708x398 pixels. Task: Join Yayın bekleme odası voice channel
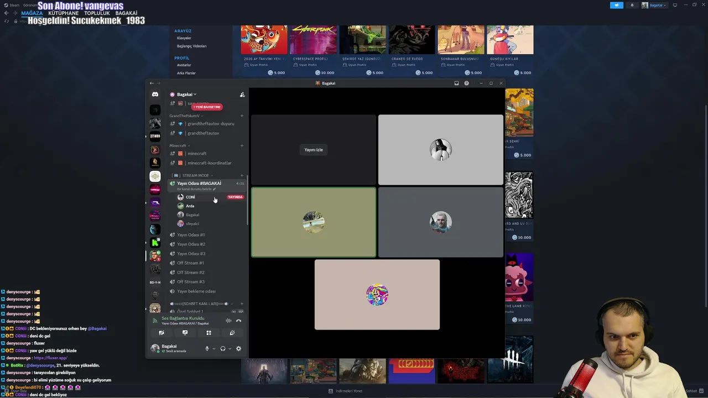tap(207, 291)
